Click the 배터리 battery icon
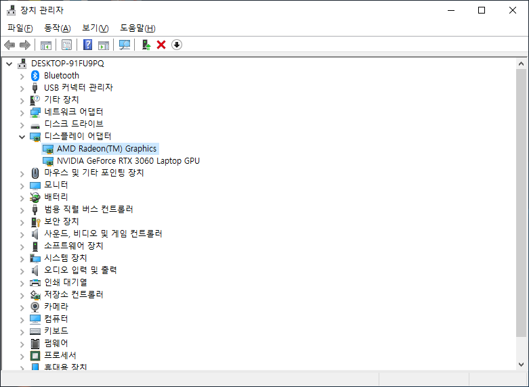529x387 pixels. point(35,197)
